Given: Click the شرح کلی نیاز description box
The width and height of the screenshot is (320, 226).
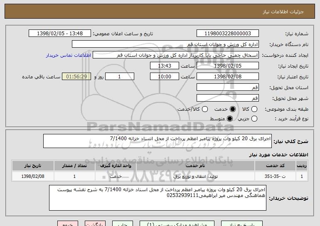Looking at the screenshot, I should click(158, 141).
